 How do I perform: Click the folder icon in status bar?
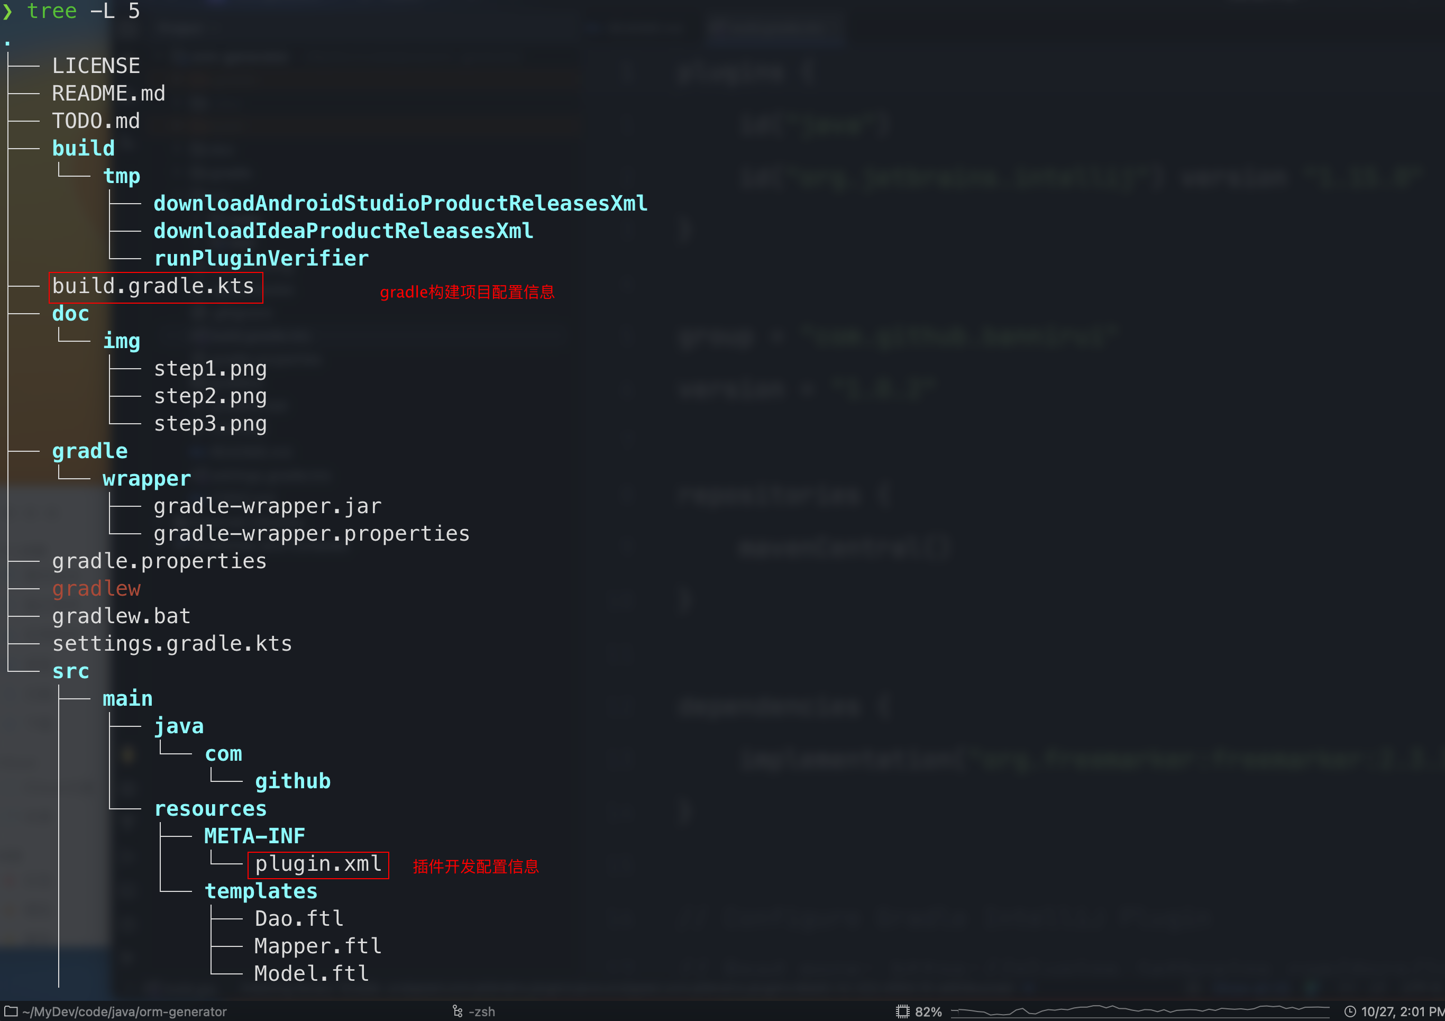point(11,1011)
